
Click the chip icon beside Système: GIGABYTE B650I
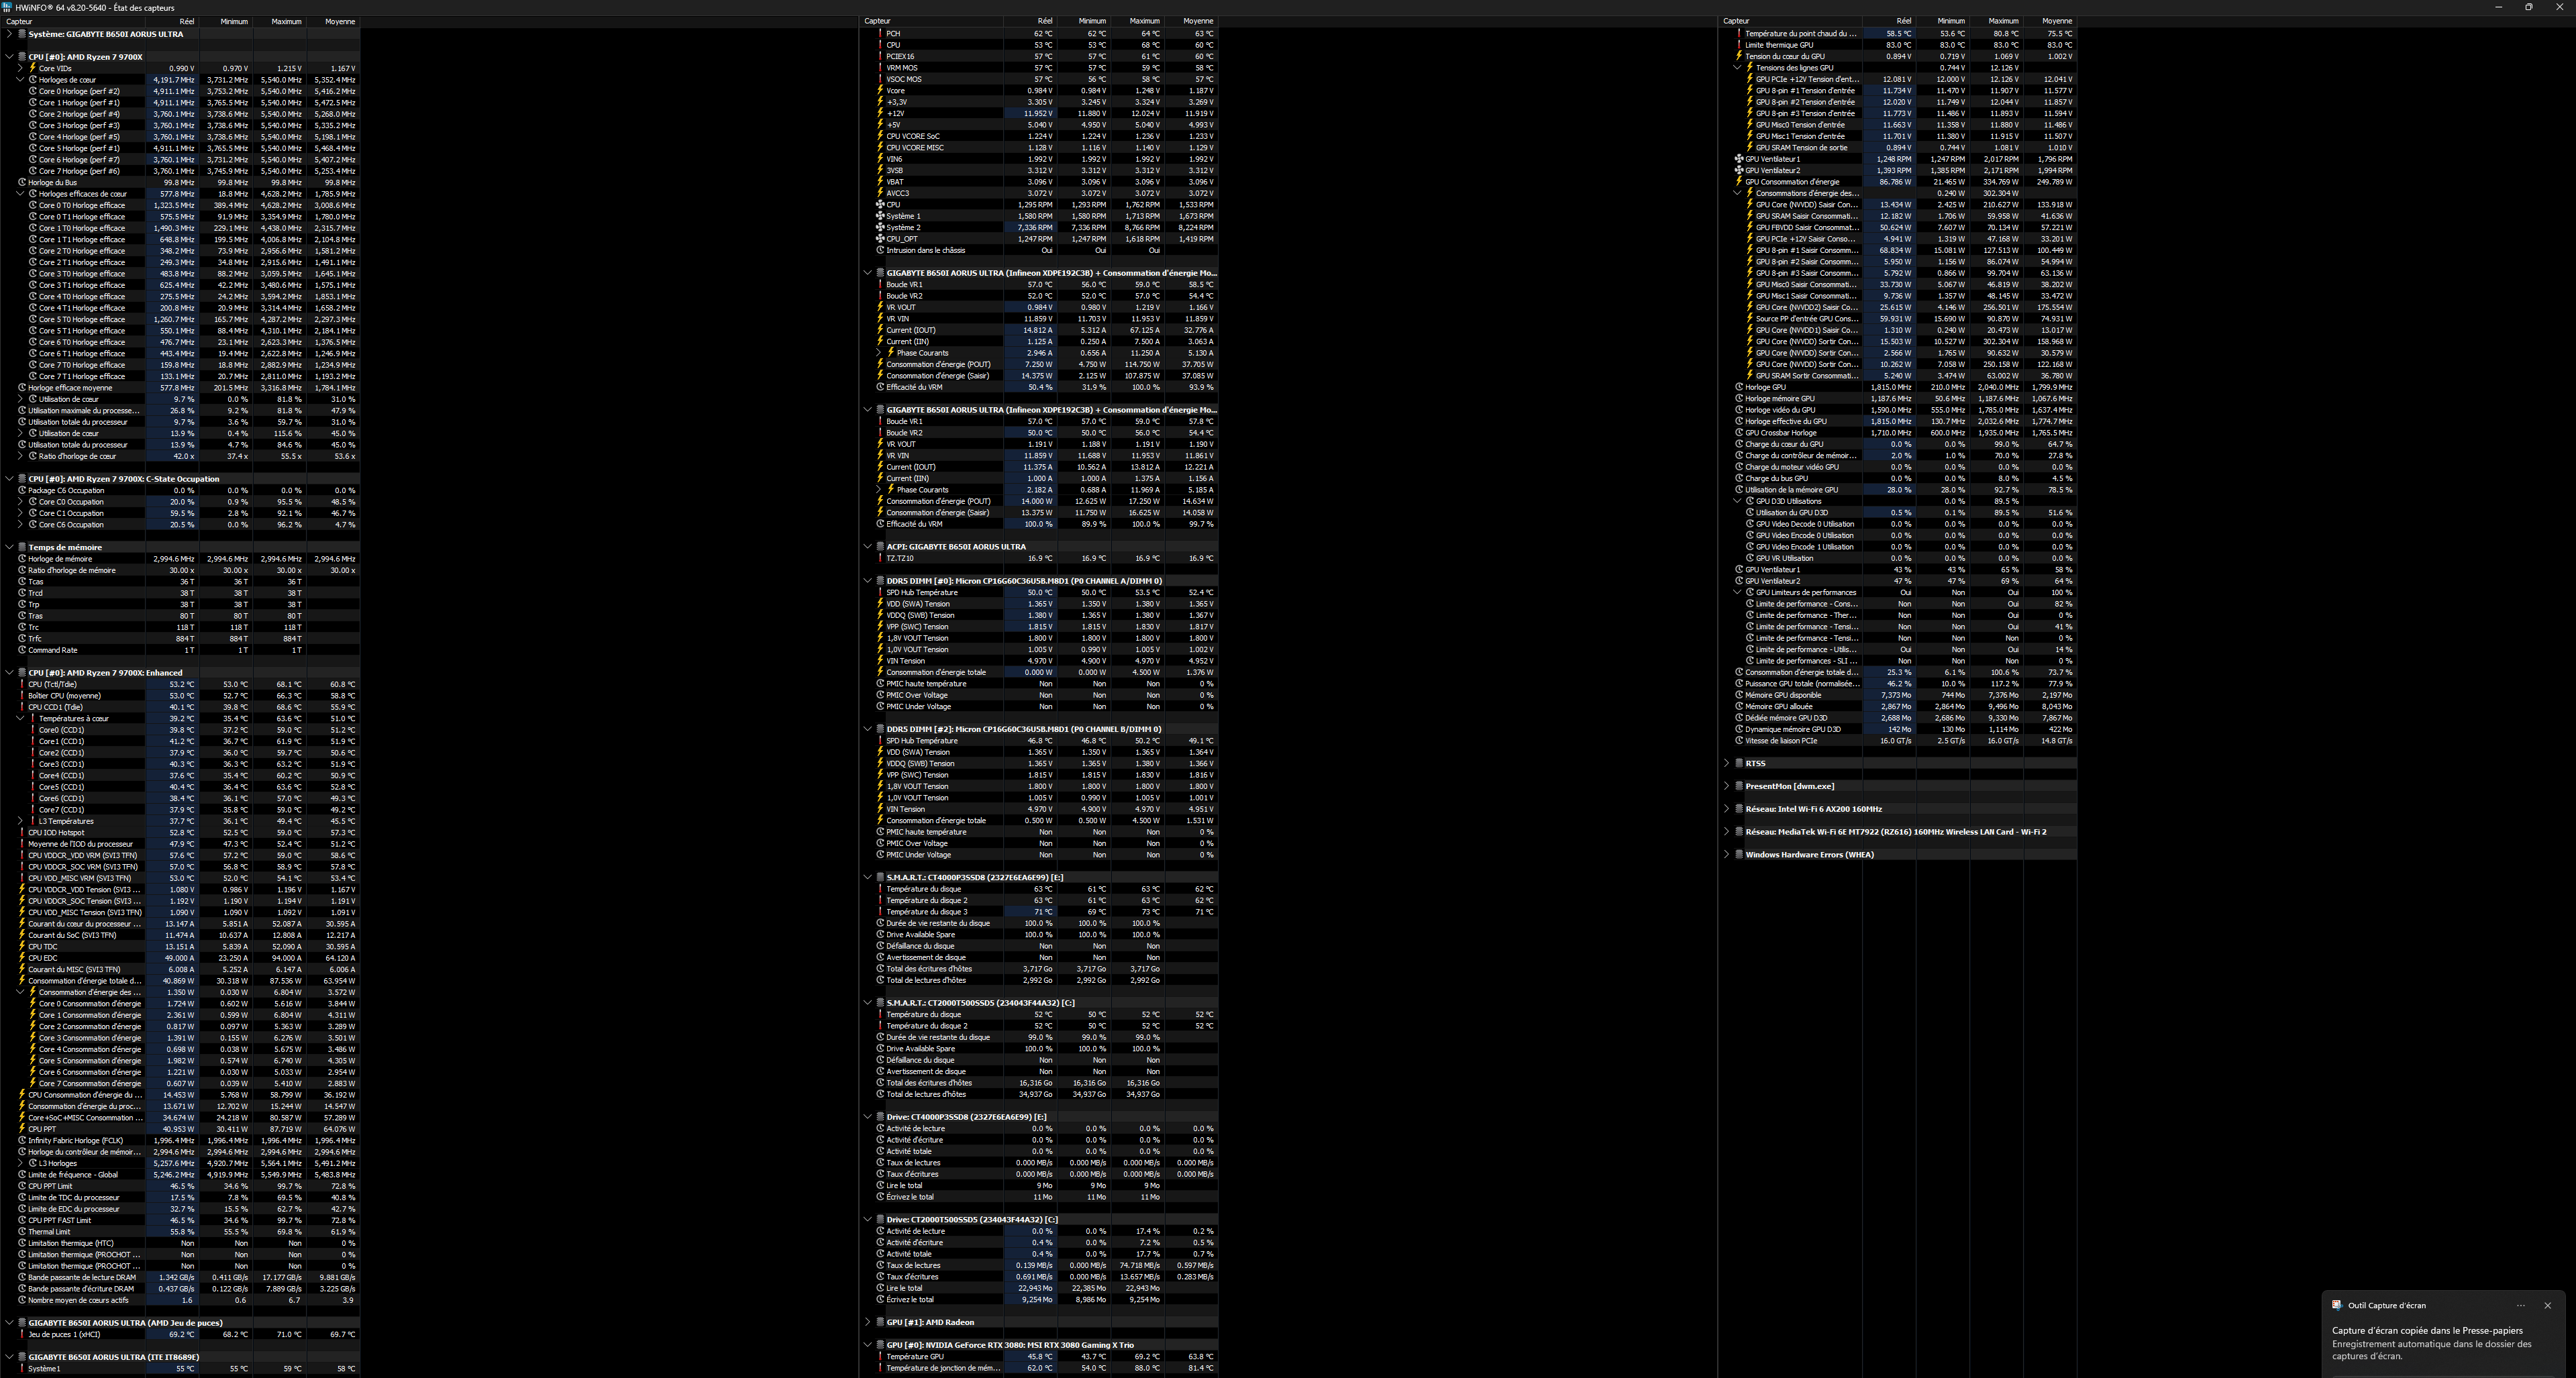pos(22,34)
